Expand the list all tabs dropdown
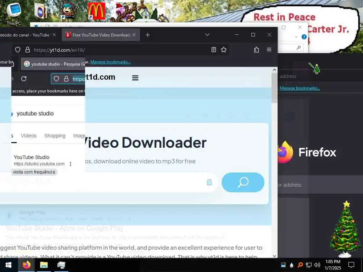Viewport: 363px width, 272px height. coord(207,35)
